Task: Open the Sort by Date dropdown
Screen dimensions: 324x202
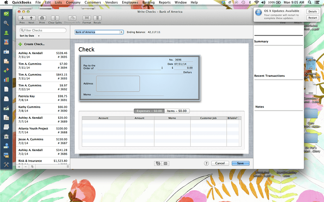Action: pyautogui.click(x=30, y=36)
